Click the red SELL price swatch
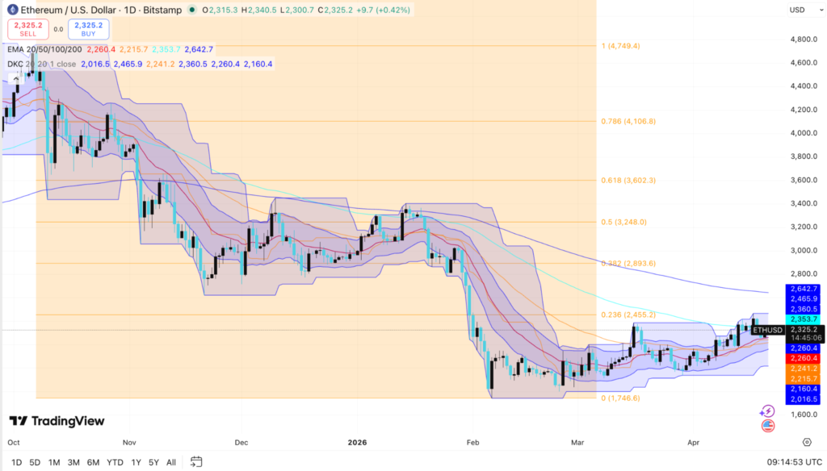The height and width of the screenshot is (471, 827). tap(27, 30)
